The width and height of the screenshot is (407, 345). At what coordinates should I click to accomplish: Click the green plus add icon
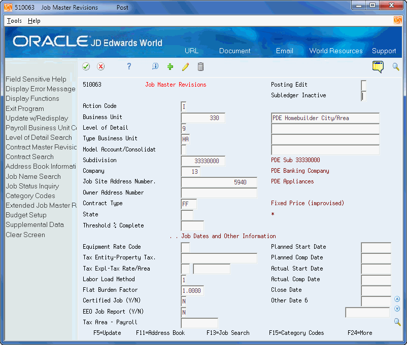point(171,66)
